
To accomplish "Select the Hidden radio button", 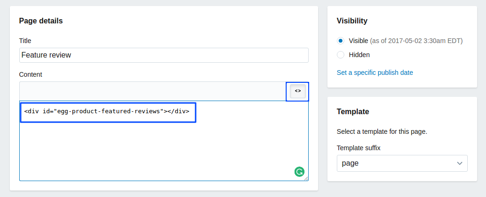I will (x=341, y=55).
